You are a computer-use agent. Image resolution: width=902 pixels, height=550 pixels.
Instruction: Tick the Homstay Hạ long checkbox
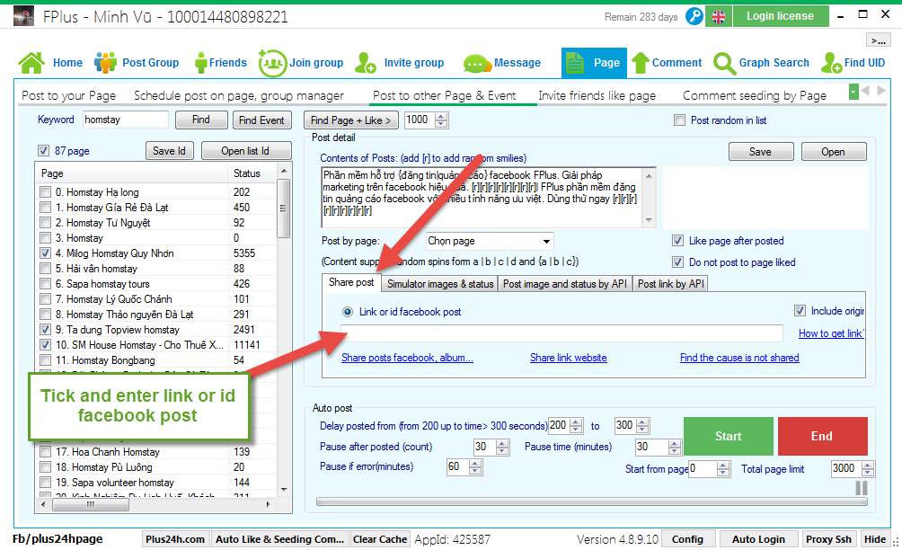(46, 191)
